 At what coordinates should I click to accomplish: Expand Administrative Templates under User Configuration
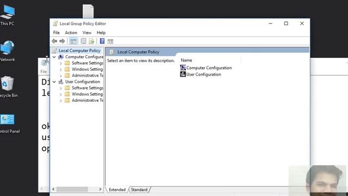61,101
